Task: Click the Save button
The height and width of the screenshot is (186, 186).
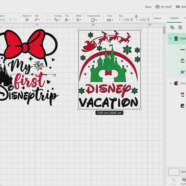Action: pyautogui.click(x=148, y=7)
